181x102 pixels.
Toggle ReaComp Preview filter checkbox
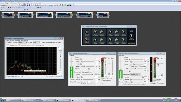coord(154,79)
